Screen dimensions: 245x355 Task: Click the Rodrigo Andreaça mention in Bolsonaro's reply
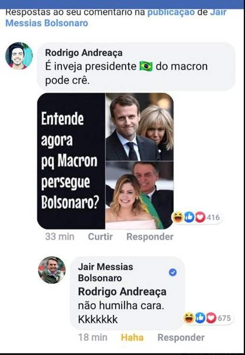(122, 291)
